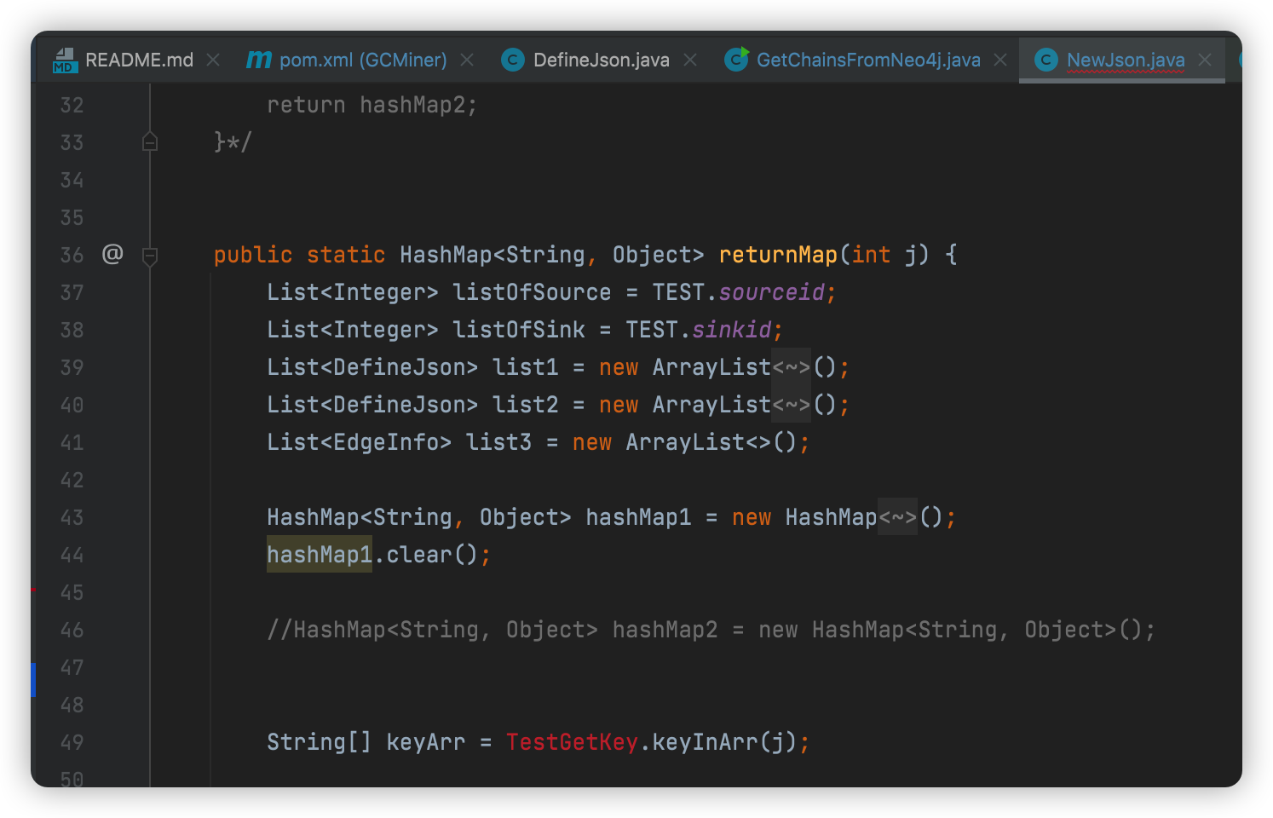1273x818 pixels.
Task: Click line number 44 in the gutter
Action: 72,555
